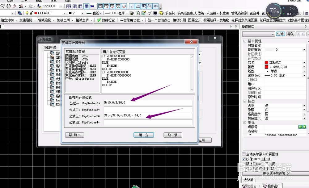
Task: Click the brush/clean tool icon
Action: 149,13
